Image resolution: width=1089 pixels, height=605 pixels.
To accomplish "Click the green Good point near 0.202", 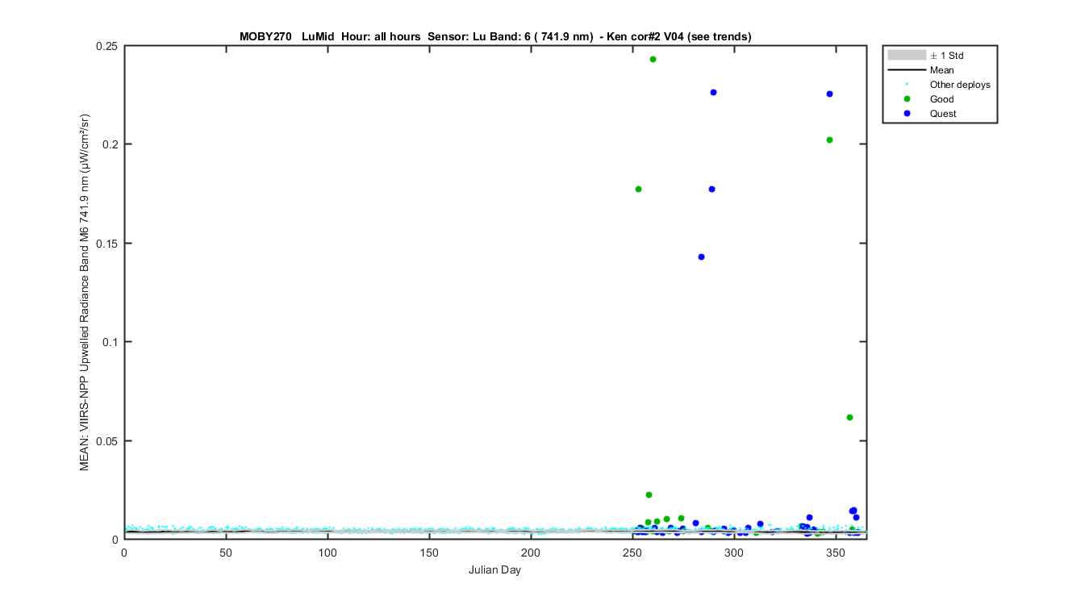I will (x=829, y=140).
